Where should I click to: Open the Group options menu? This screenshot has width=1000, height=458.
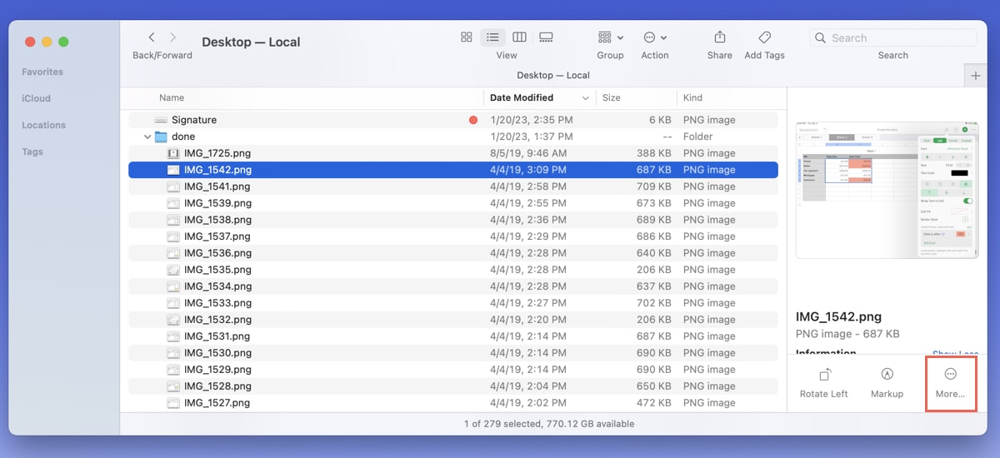coord(610,37)
